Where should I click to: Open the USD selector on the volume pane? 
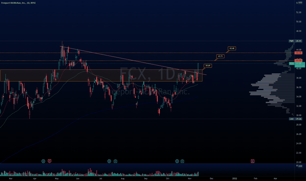[x=300, y=166]
